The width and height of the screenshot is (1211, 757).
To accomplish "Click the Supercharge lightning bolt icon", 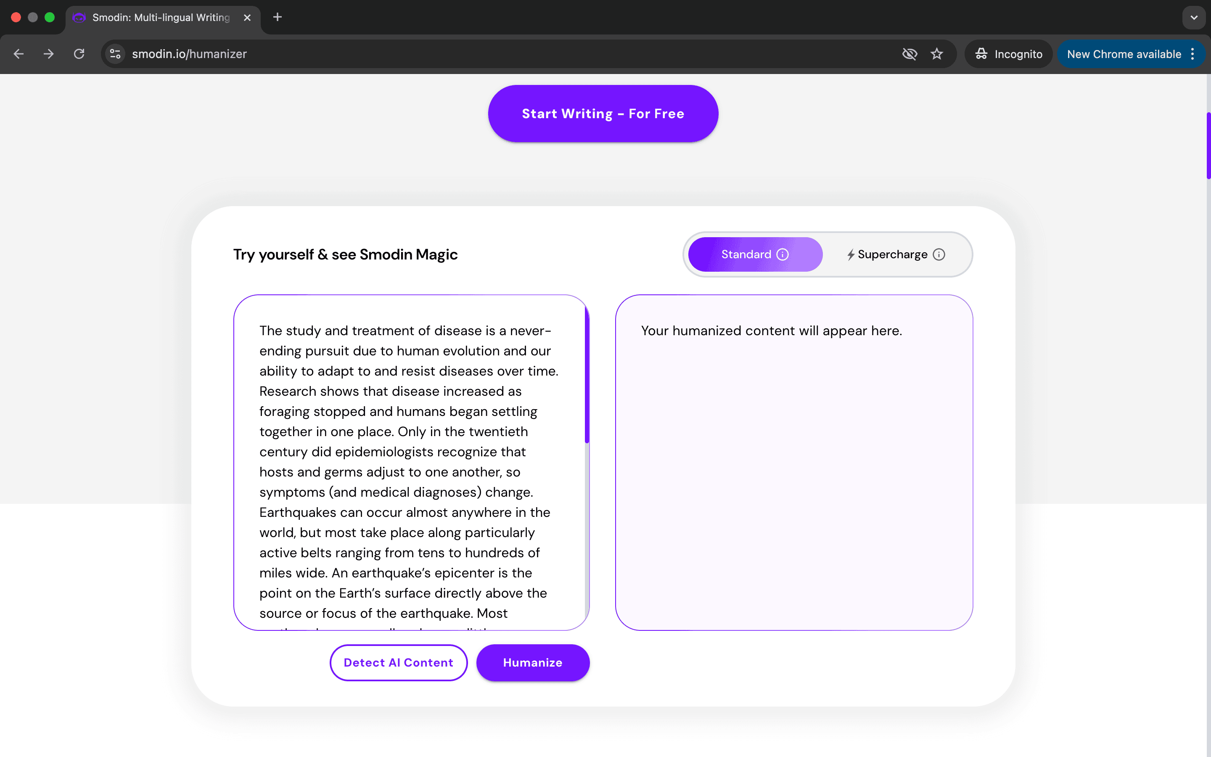I will click(x=851, y=254).
